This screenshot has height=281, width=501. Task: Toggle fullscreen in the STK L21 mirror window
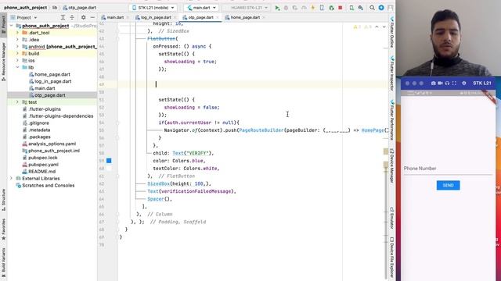point(454,84)
